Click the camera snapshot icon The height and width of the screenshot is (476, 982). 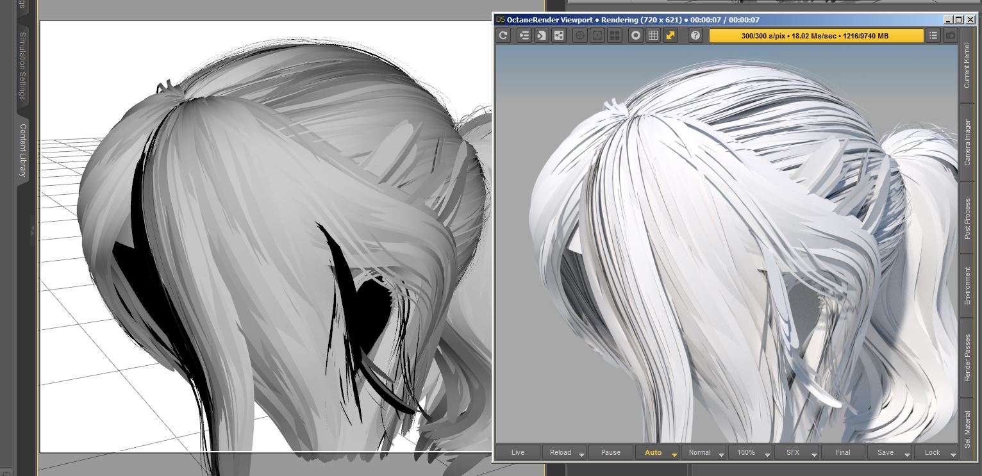[951, 36]
